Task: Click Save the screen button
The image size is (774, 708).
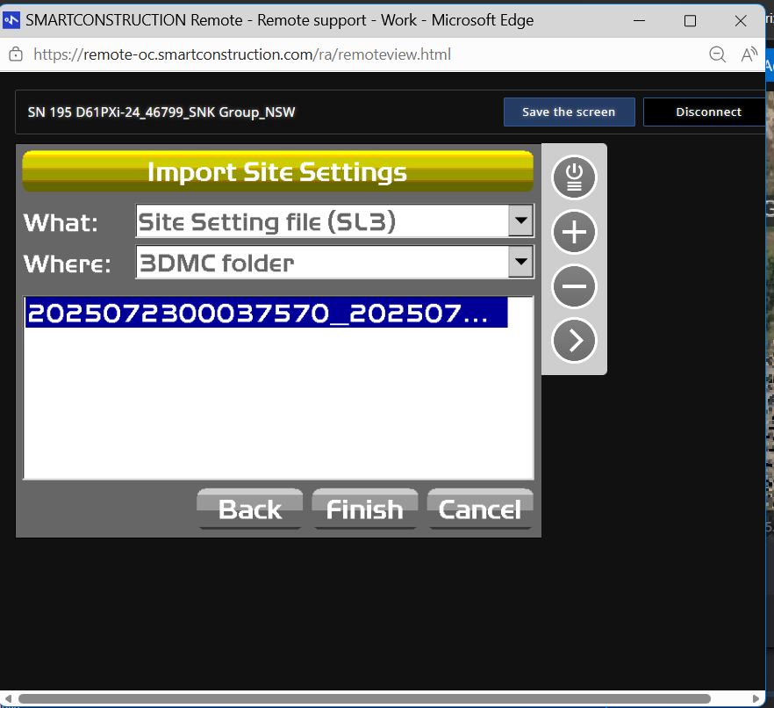Action: point(570,112)
